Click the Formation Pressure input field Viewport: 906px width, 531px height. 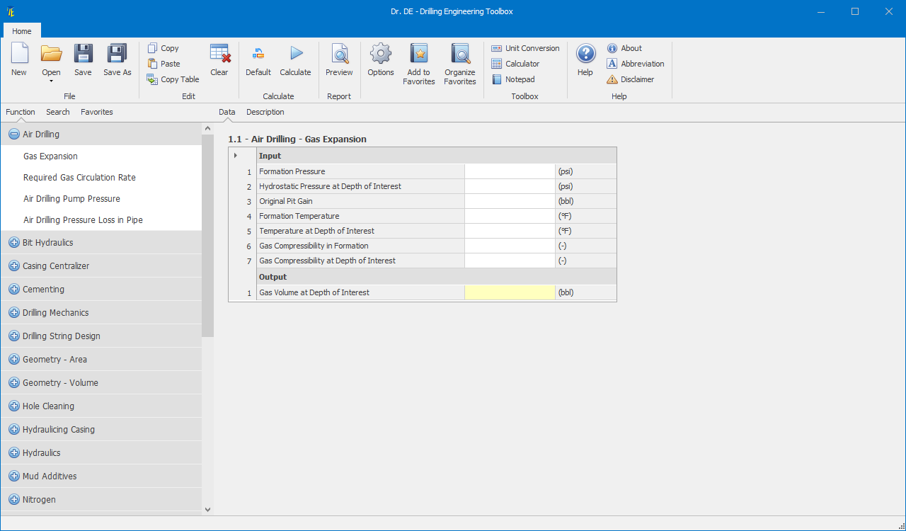click(510, 171)
